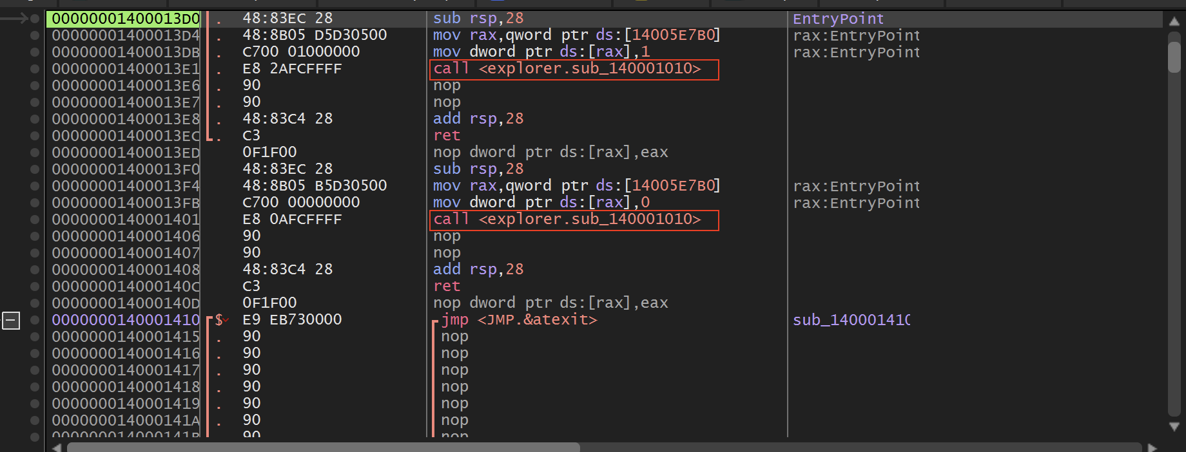Toggle breakpoint dot at address 00000001400013EC
1186x452 pixels.
(35, 136)
